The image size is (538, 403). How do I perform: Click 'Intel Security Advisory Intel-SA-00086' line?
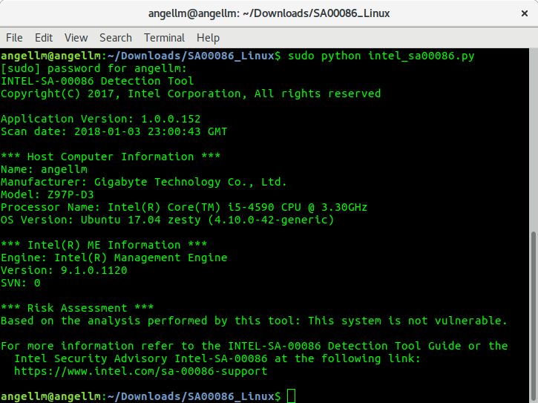tap(217, 358)
